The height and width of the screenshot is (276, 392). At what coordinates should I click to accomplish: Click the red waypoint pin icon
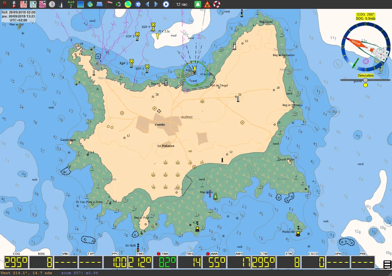4,4
